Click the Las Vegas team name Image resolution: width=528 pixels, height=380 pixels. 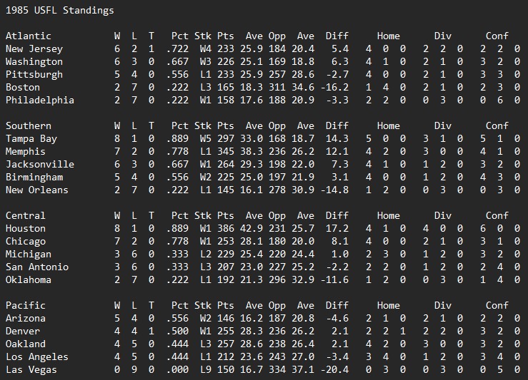click(31, 369)
